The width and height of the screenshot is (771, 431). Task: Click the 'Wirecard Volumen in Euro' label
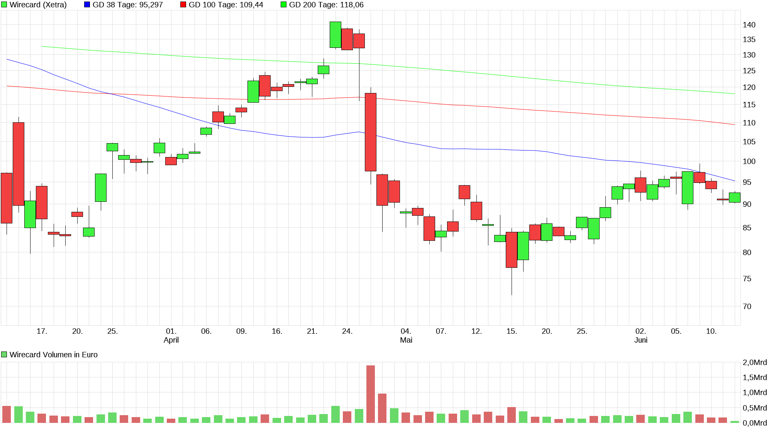pos(53,355)
